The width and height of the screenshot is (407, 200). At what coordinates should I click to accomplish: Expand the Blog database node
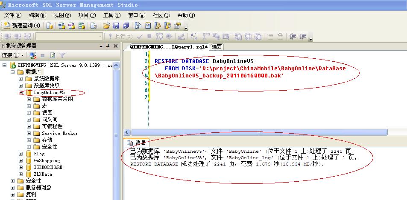[21, 154]
